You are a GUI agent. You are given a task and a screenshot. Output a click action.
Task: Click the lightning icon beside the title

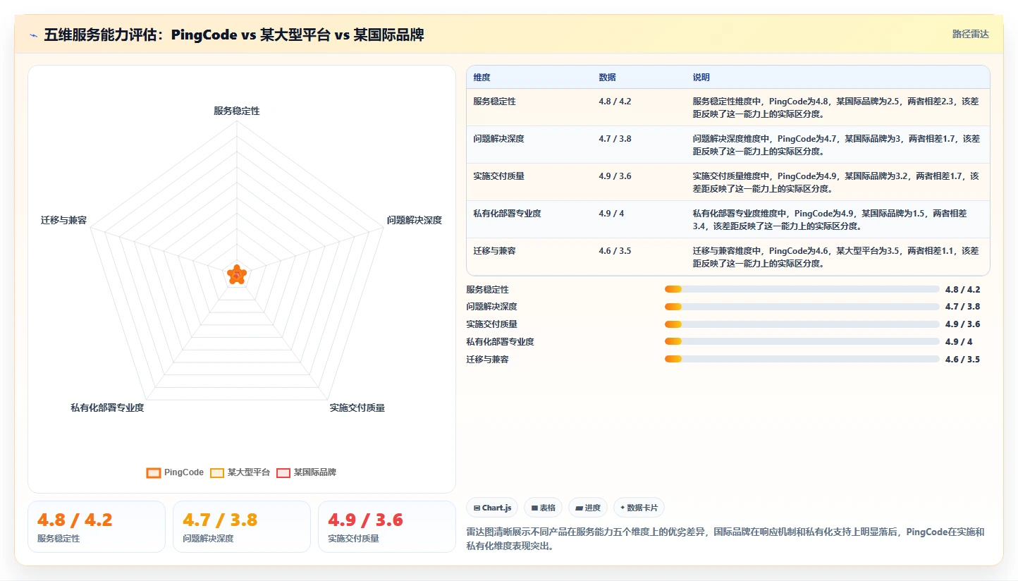34,35
